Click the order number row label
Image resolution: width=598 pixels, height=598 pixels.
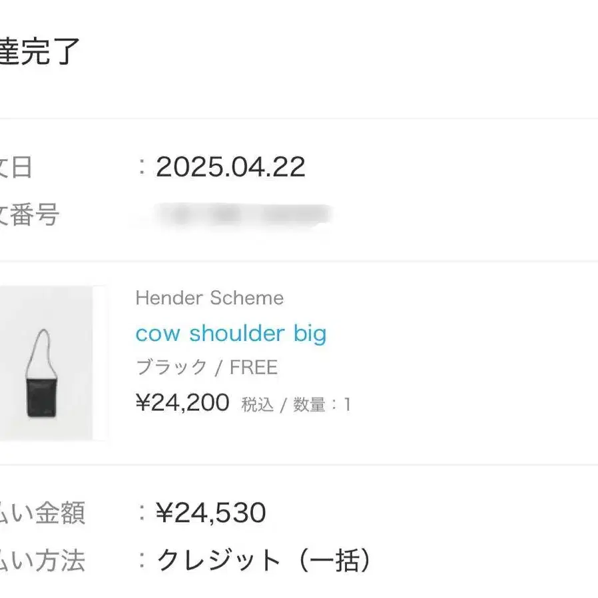tap(29, 214)
